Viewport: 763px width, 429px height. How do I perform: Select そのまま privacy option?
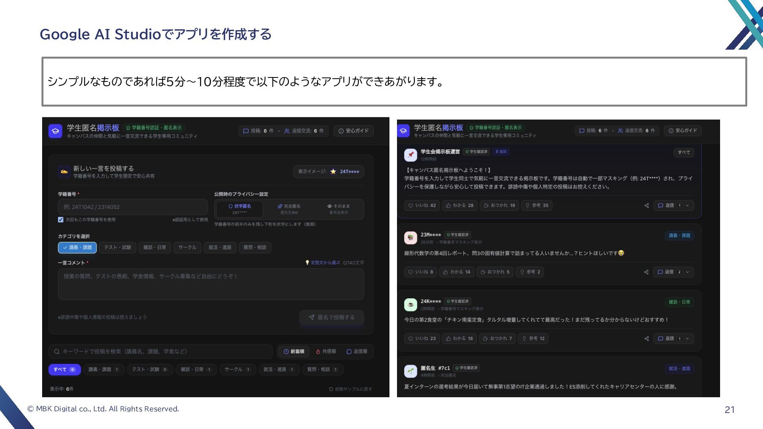click(339, 209)
